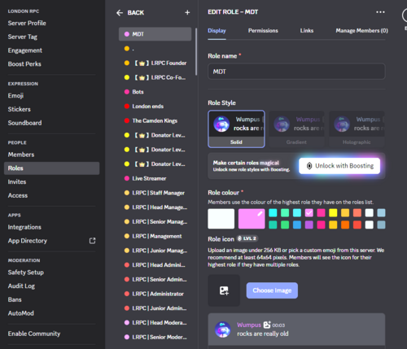Open the three-dots menu beside Edit Role

click(x=380, y=12)
